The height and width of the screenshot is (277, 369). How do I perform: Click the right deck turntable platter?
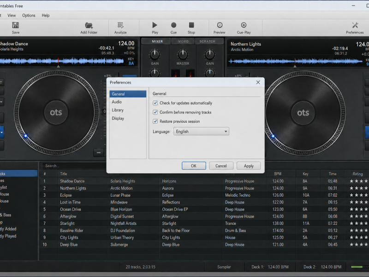pos(304,113)
